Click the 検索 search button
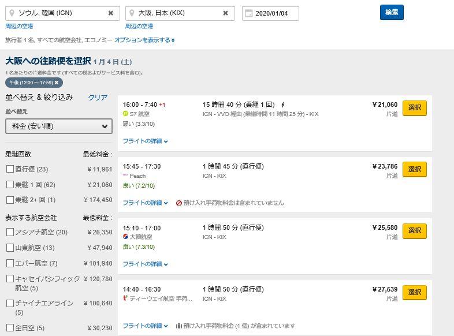The image size is (454, 336). pyautogui.click(x=392, y=13)
